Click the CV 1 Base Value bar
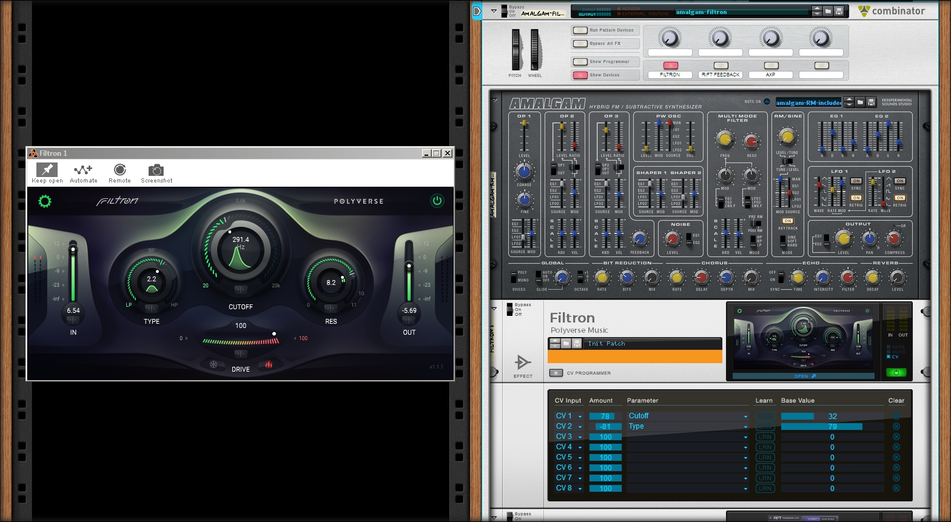Image resolution: width=951 pixels, height=522 pixels. coord(832,416)
